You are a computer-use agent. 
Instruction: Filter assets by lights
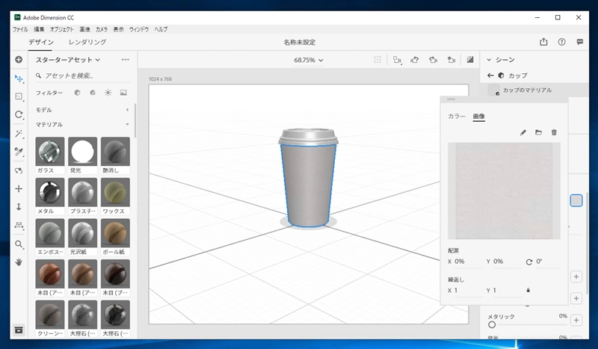tap(108, 93)
